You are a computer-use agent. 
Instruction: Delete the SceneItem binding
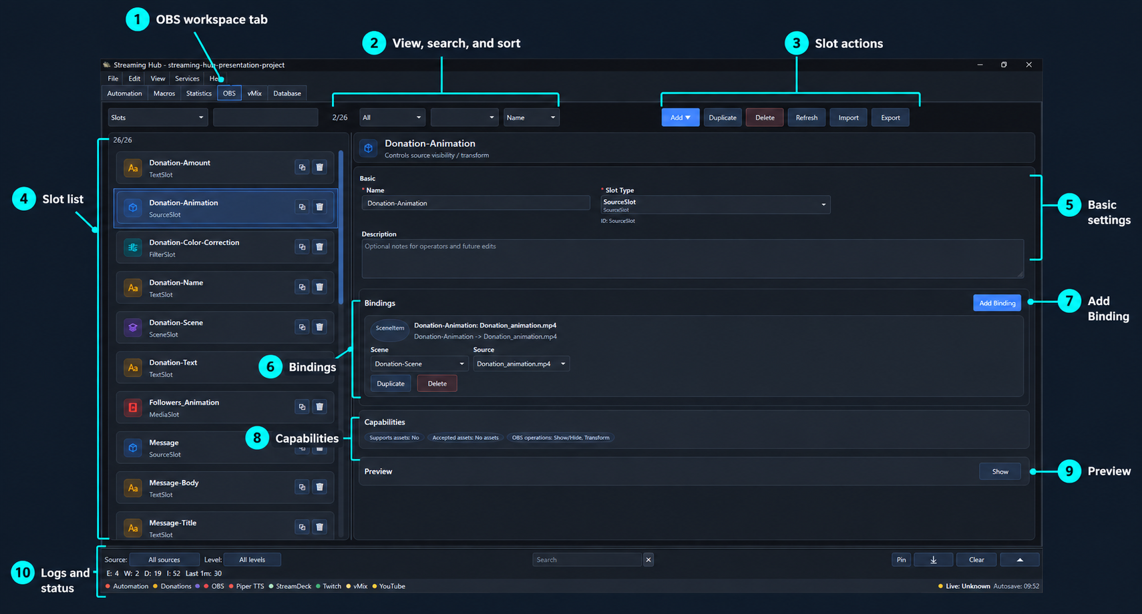[437, 384]
